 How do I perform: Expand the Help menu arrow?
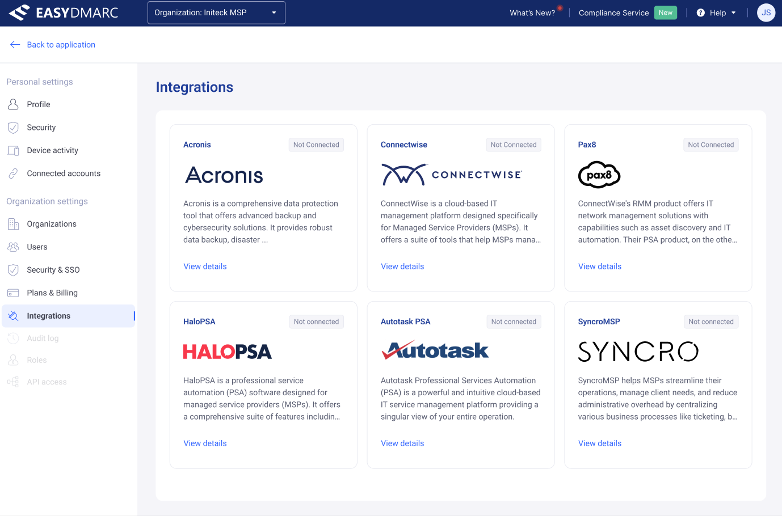tap(733, 12)
